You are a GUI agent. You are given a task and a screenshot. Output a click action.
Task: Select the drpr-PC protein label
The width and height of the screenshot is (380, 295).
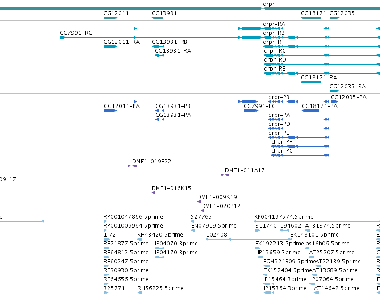pos(282,151)
